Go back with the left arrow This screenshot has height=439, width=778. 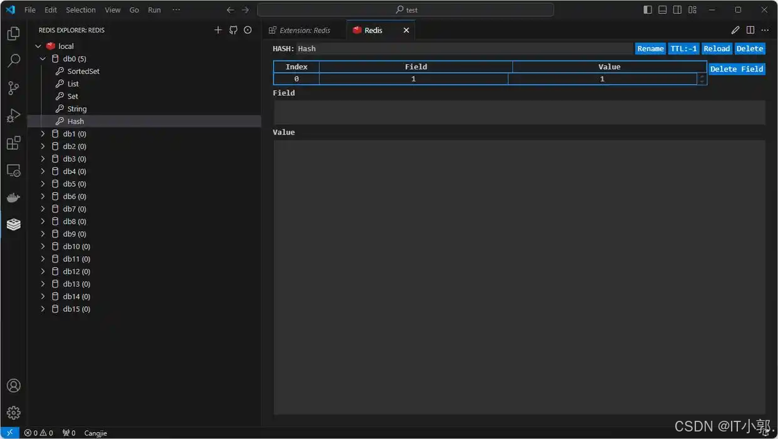[x=231, y=10]
